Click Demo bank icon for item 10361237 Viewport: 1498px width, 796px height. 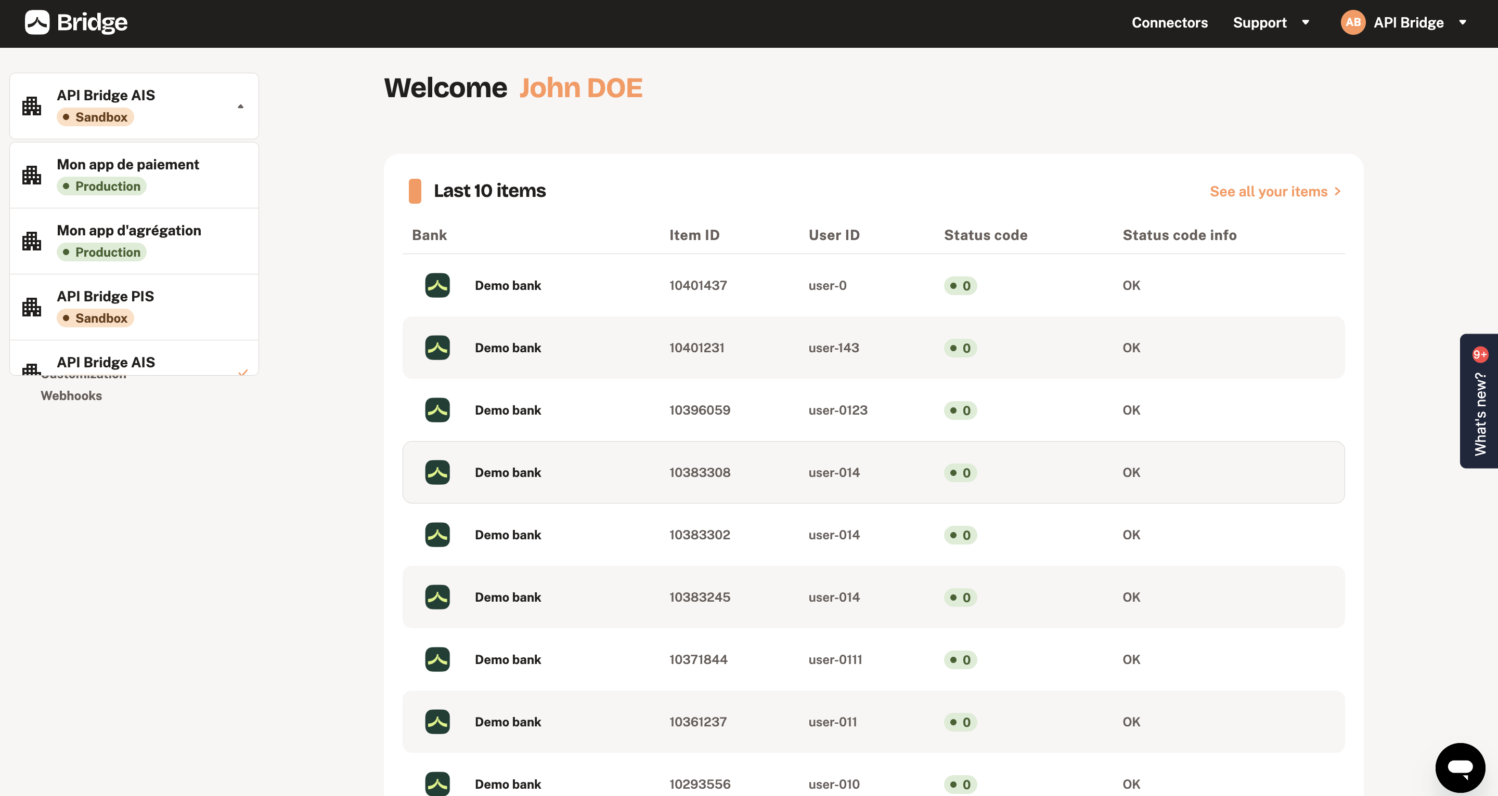tap(437, 722)
